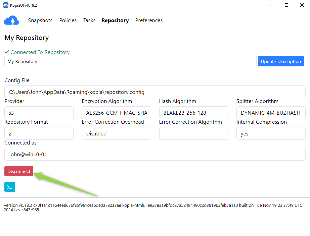Screen dimensions: 310x236
Task: Click the Internal Compression label
Action: [262, 122]
